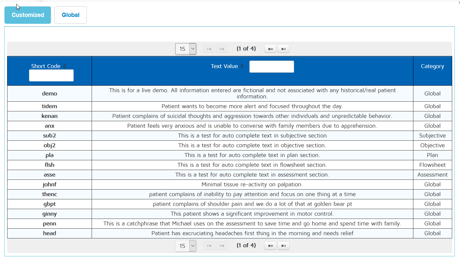The image size is (460, 257).
Task: Select the 'penn' catchphrase row
Action: pos(50,223)
